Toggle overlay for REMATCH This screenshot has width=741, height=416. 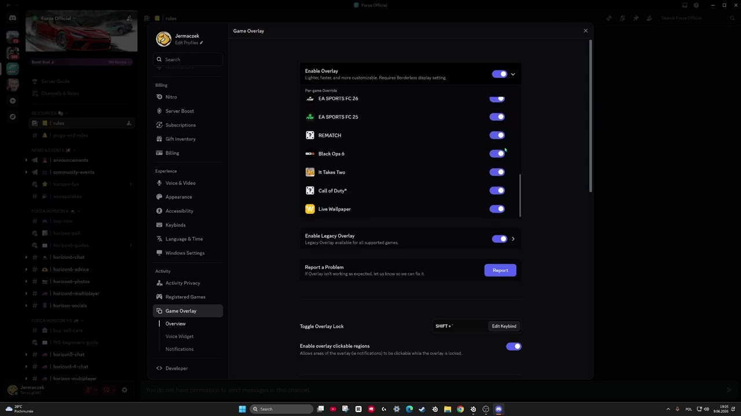pyautogui.click(x=497, y=135)
